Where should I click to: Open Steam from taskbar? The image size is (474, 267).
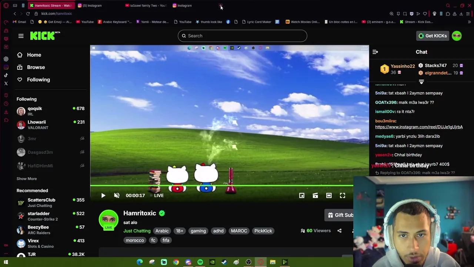[224, 262]
